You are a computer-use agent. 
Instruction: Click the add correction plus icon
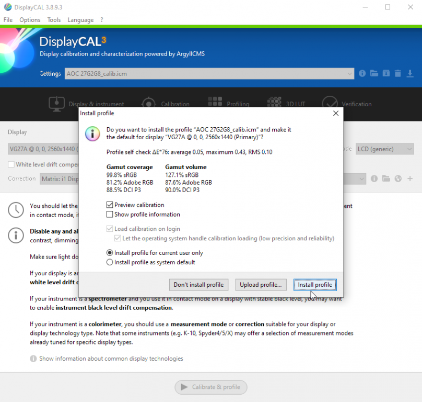coord(410,178)
